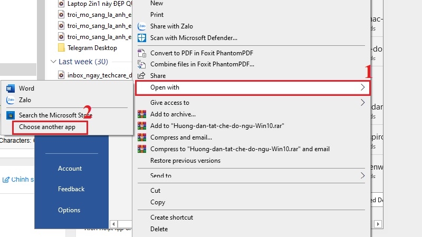This screenshot has height=237, width=422.
Task: Click the Chỉnh sửa edit pencil icon
Action: point(6,180)
